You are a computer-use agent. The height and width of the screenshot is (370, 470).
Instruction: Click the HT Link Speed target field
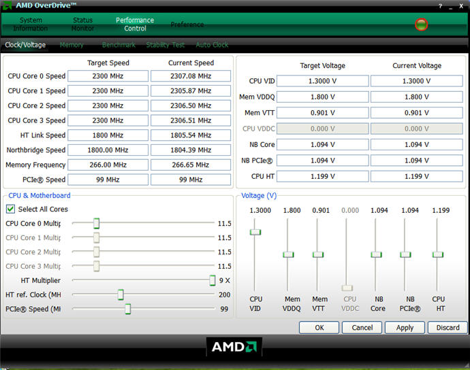(x=108, y=135)
